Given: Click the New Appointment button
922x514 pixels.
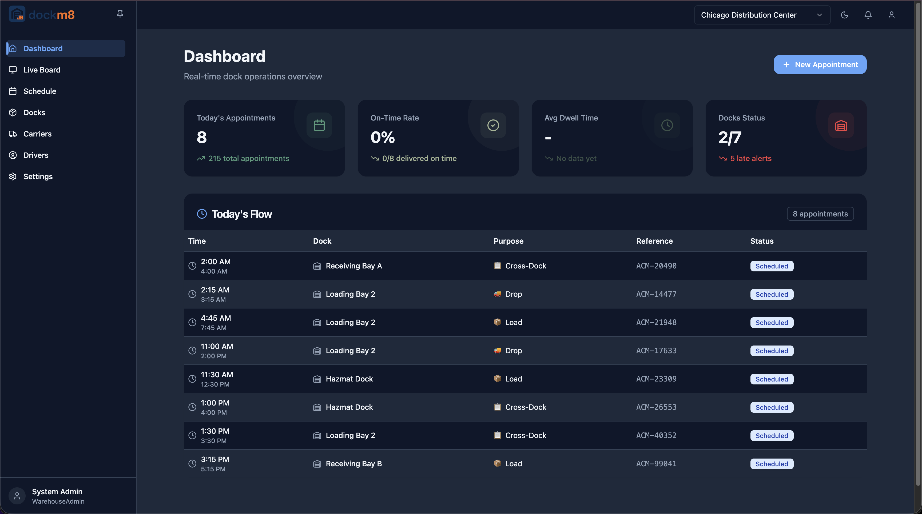Looking at the screenshot, I should pyautogui.click(x=820, y=65).
